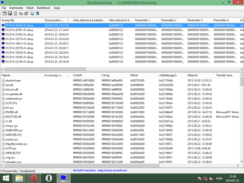Open the red Opera browser taskbar icon
244x183 pixels.
pyautogui.click(x=34, y=178)
